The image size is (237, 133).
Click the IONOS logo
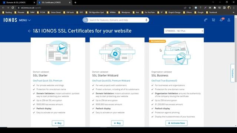10,20
